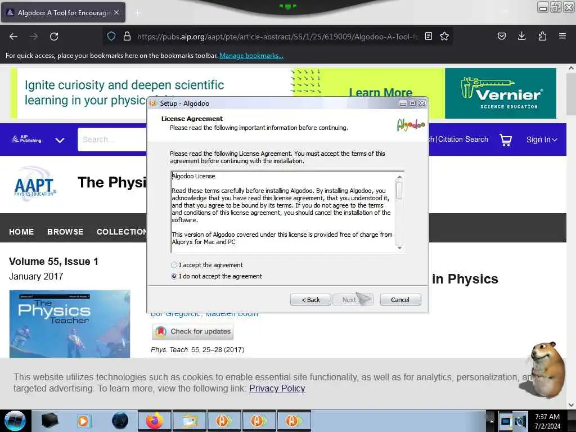Open a new browser tab
Viewport: 576px width, 432px height.
tap(137, 13)
